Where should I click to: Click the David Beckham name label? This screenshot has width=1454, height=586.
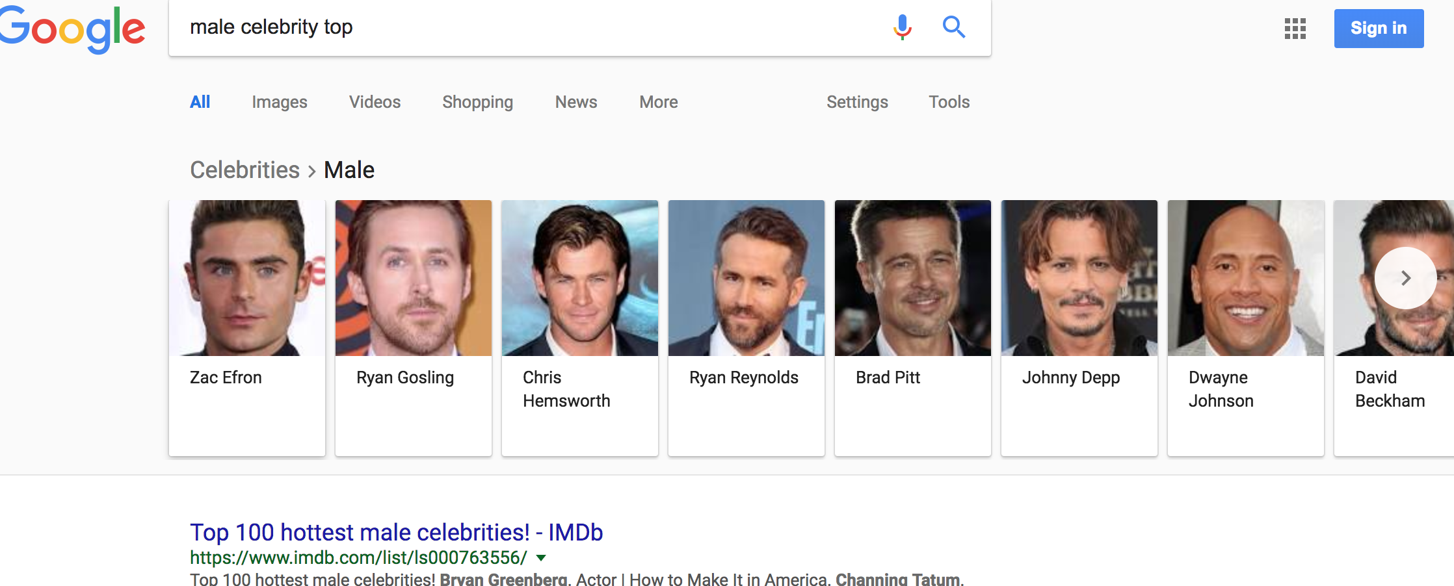(1390, 389)
